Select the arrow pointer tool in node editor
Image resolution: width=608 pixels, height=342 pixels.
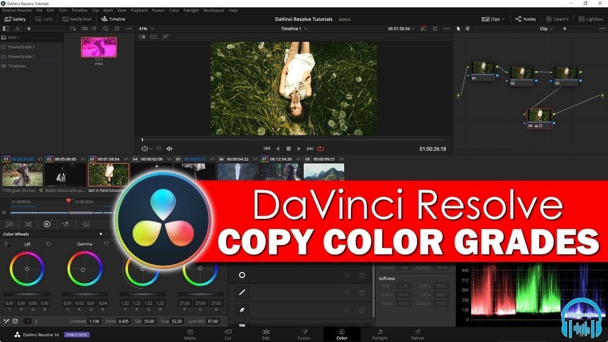(458, 28)
